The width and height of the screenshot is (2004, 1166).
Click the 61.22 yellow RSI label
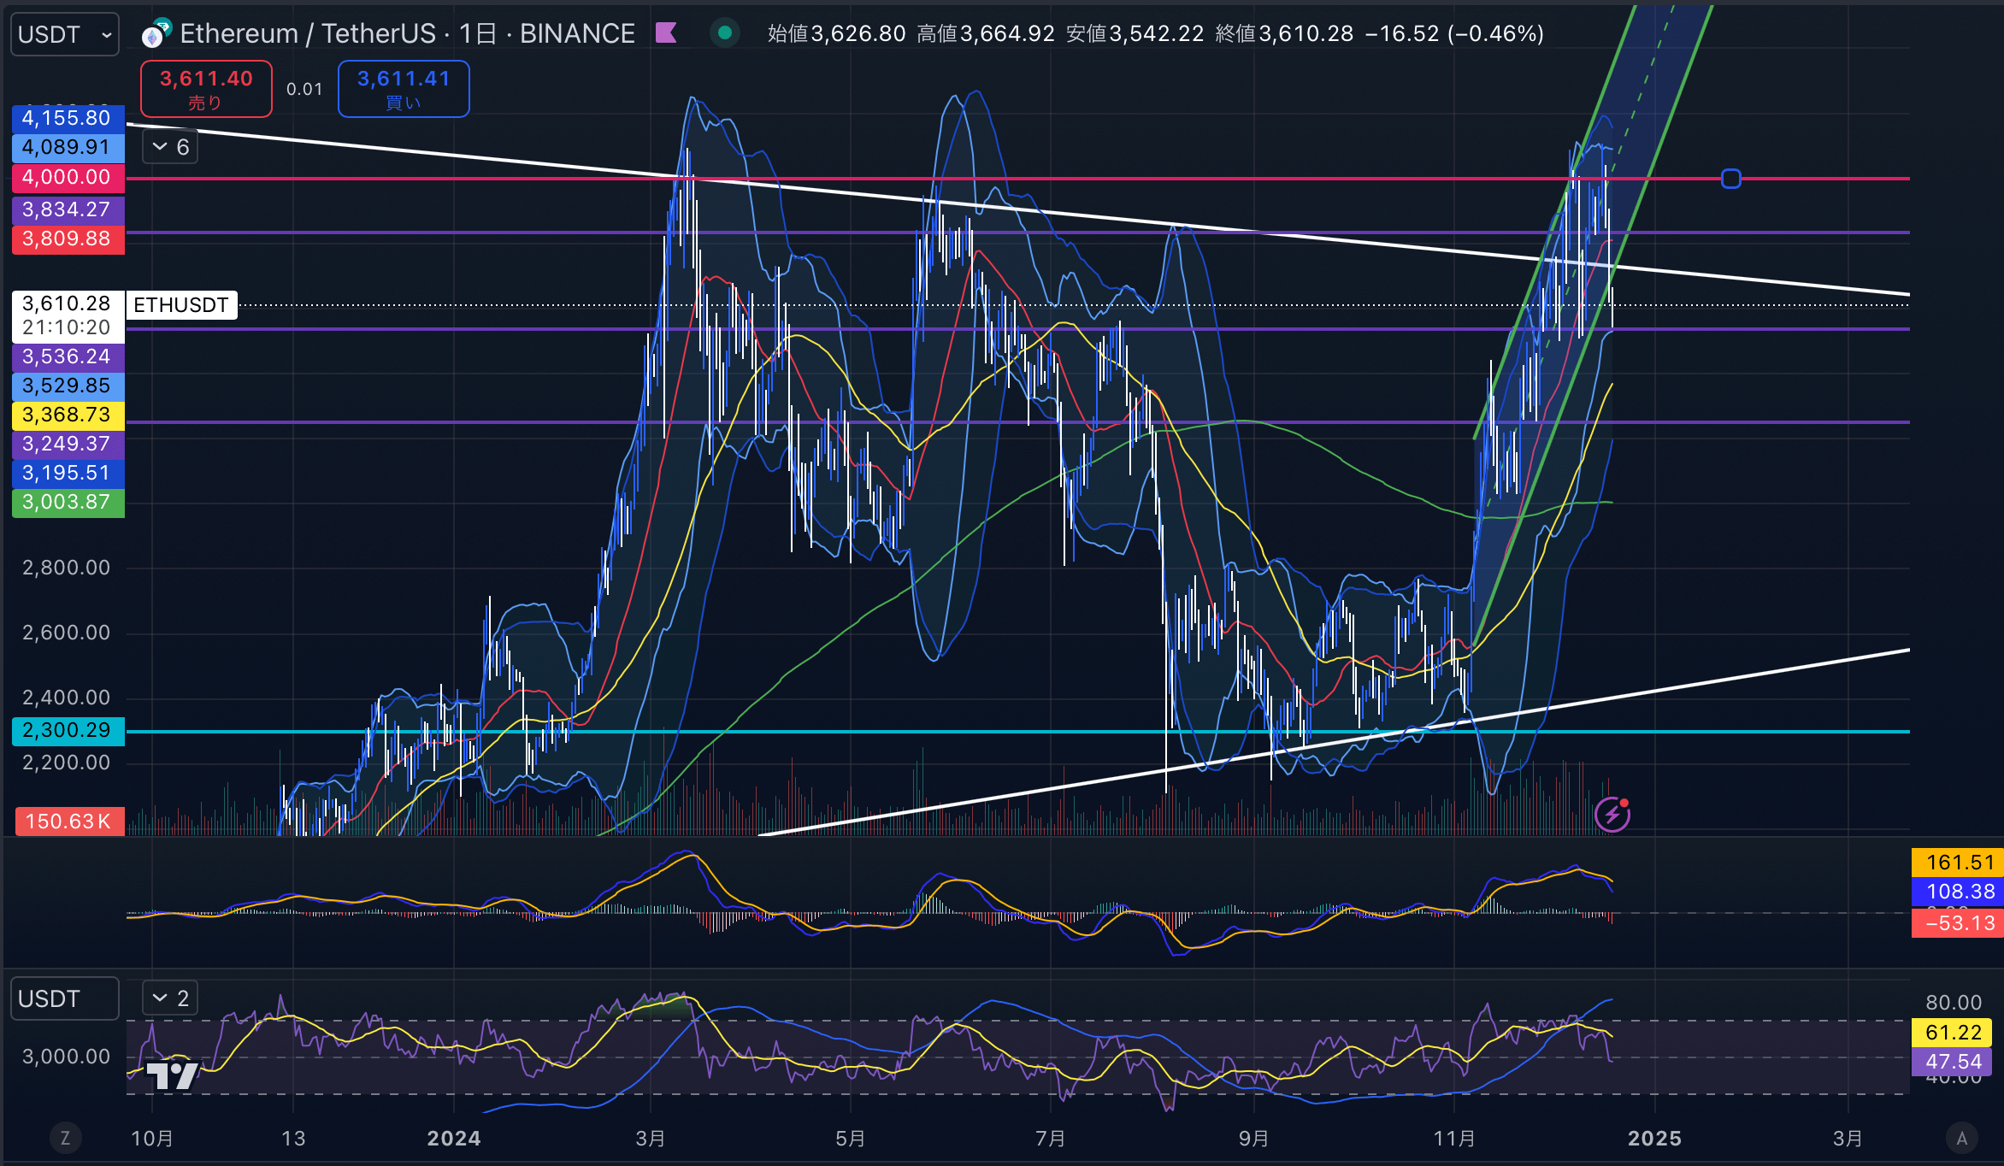tap(1952, 1033)
